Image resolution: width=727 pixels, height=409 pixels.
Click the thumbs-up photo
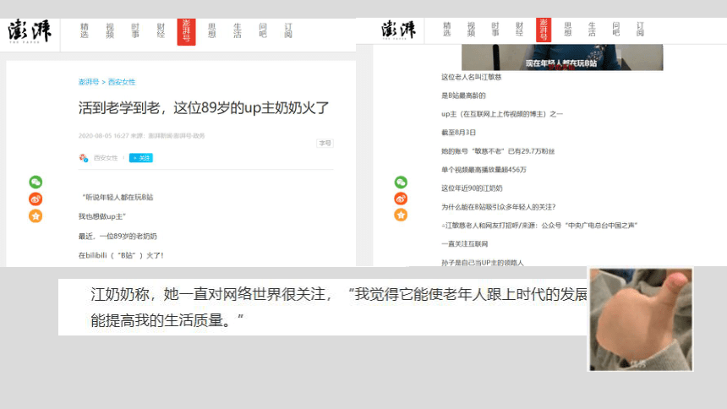pos(641,319)
